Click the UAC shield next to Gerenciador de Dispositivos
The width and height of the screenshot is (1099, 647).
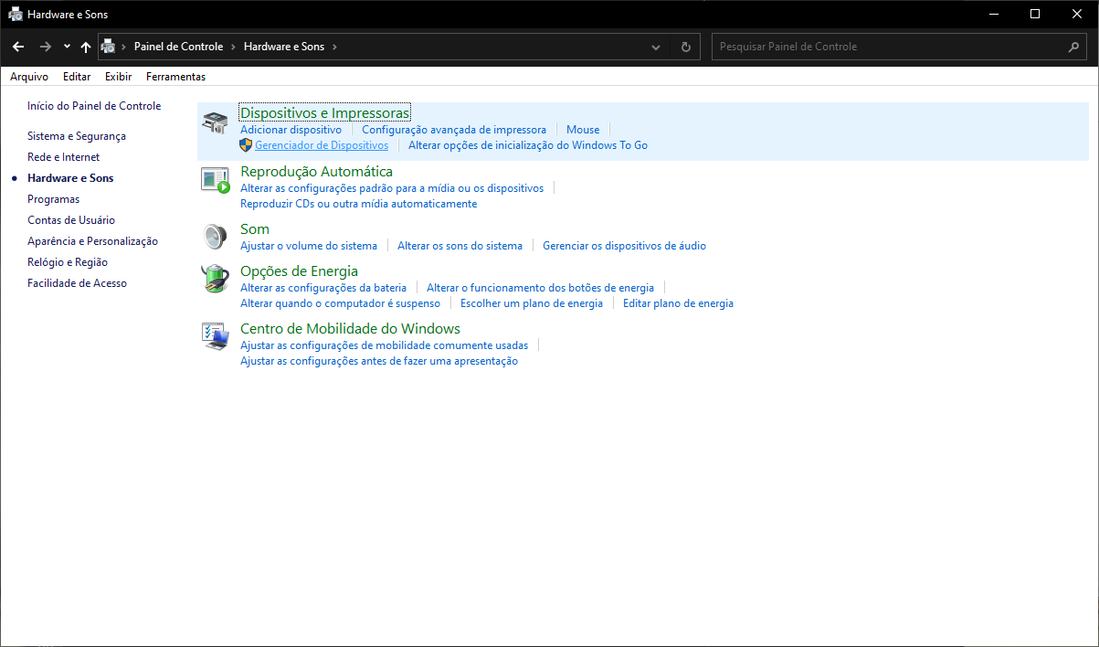[246, 144]
